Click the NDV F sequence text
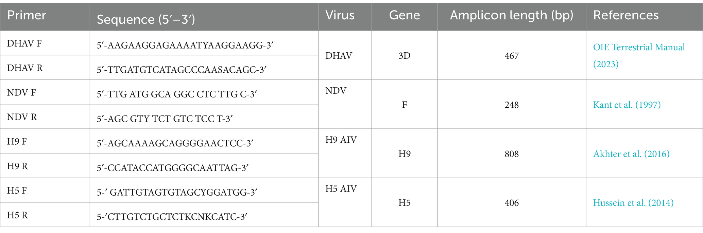Image resolution: width=703 pixels, height=233 pixels. click(x=177, y=94)
